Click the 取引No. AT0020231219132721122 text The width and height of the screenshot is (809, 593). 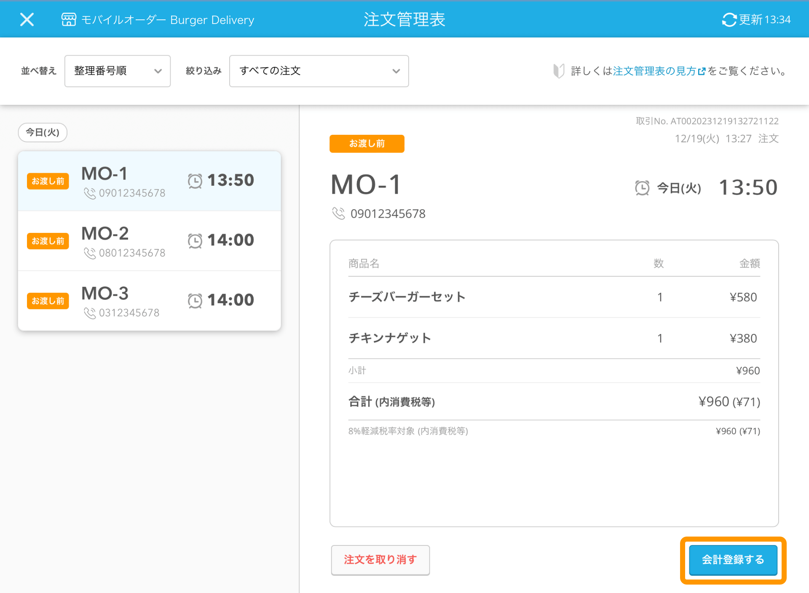point(707,121)
